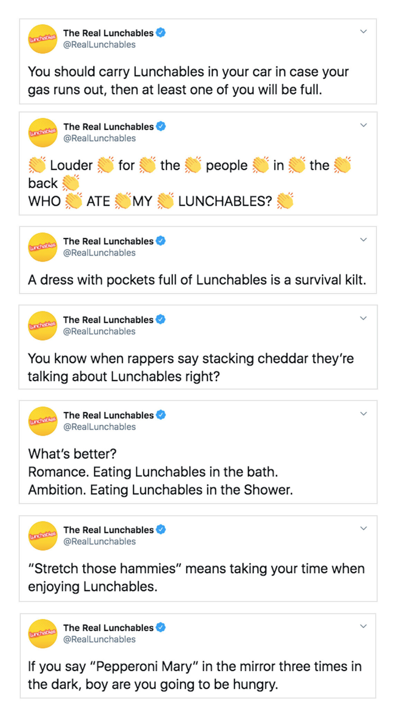The width and height of the screenshot is (396, 719).
Task: Click The Real Lunchables name on hammies tweet
Action: (x=108, y=530)
